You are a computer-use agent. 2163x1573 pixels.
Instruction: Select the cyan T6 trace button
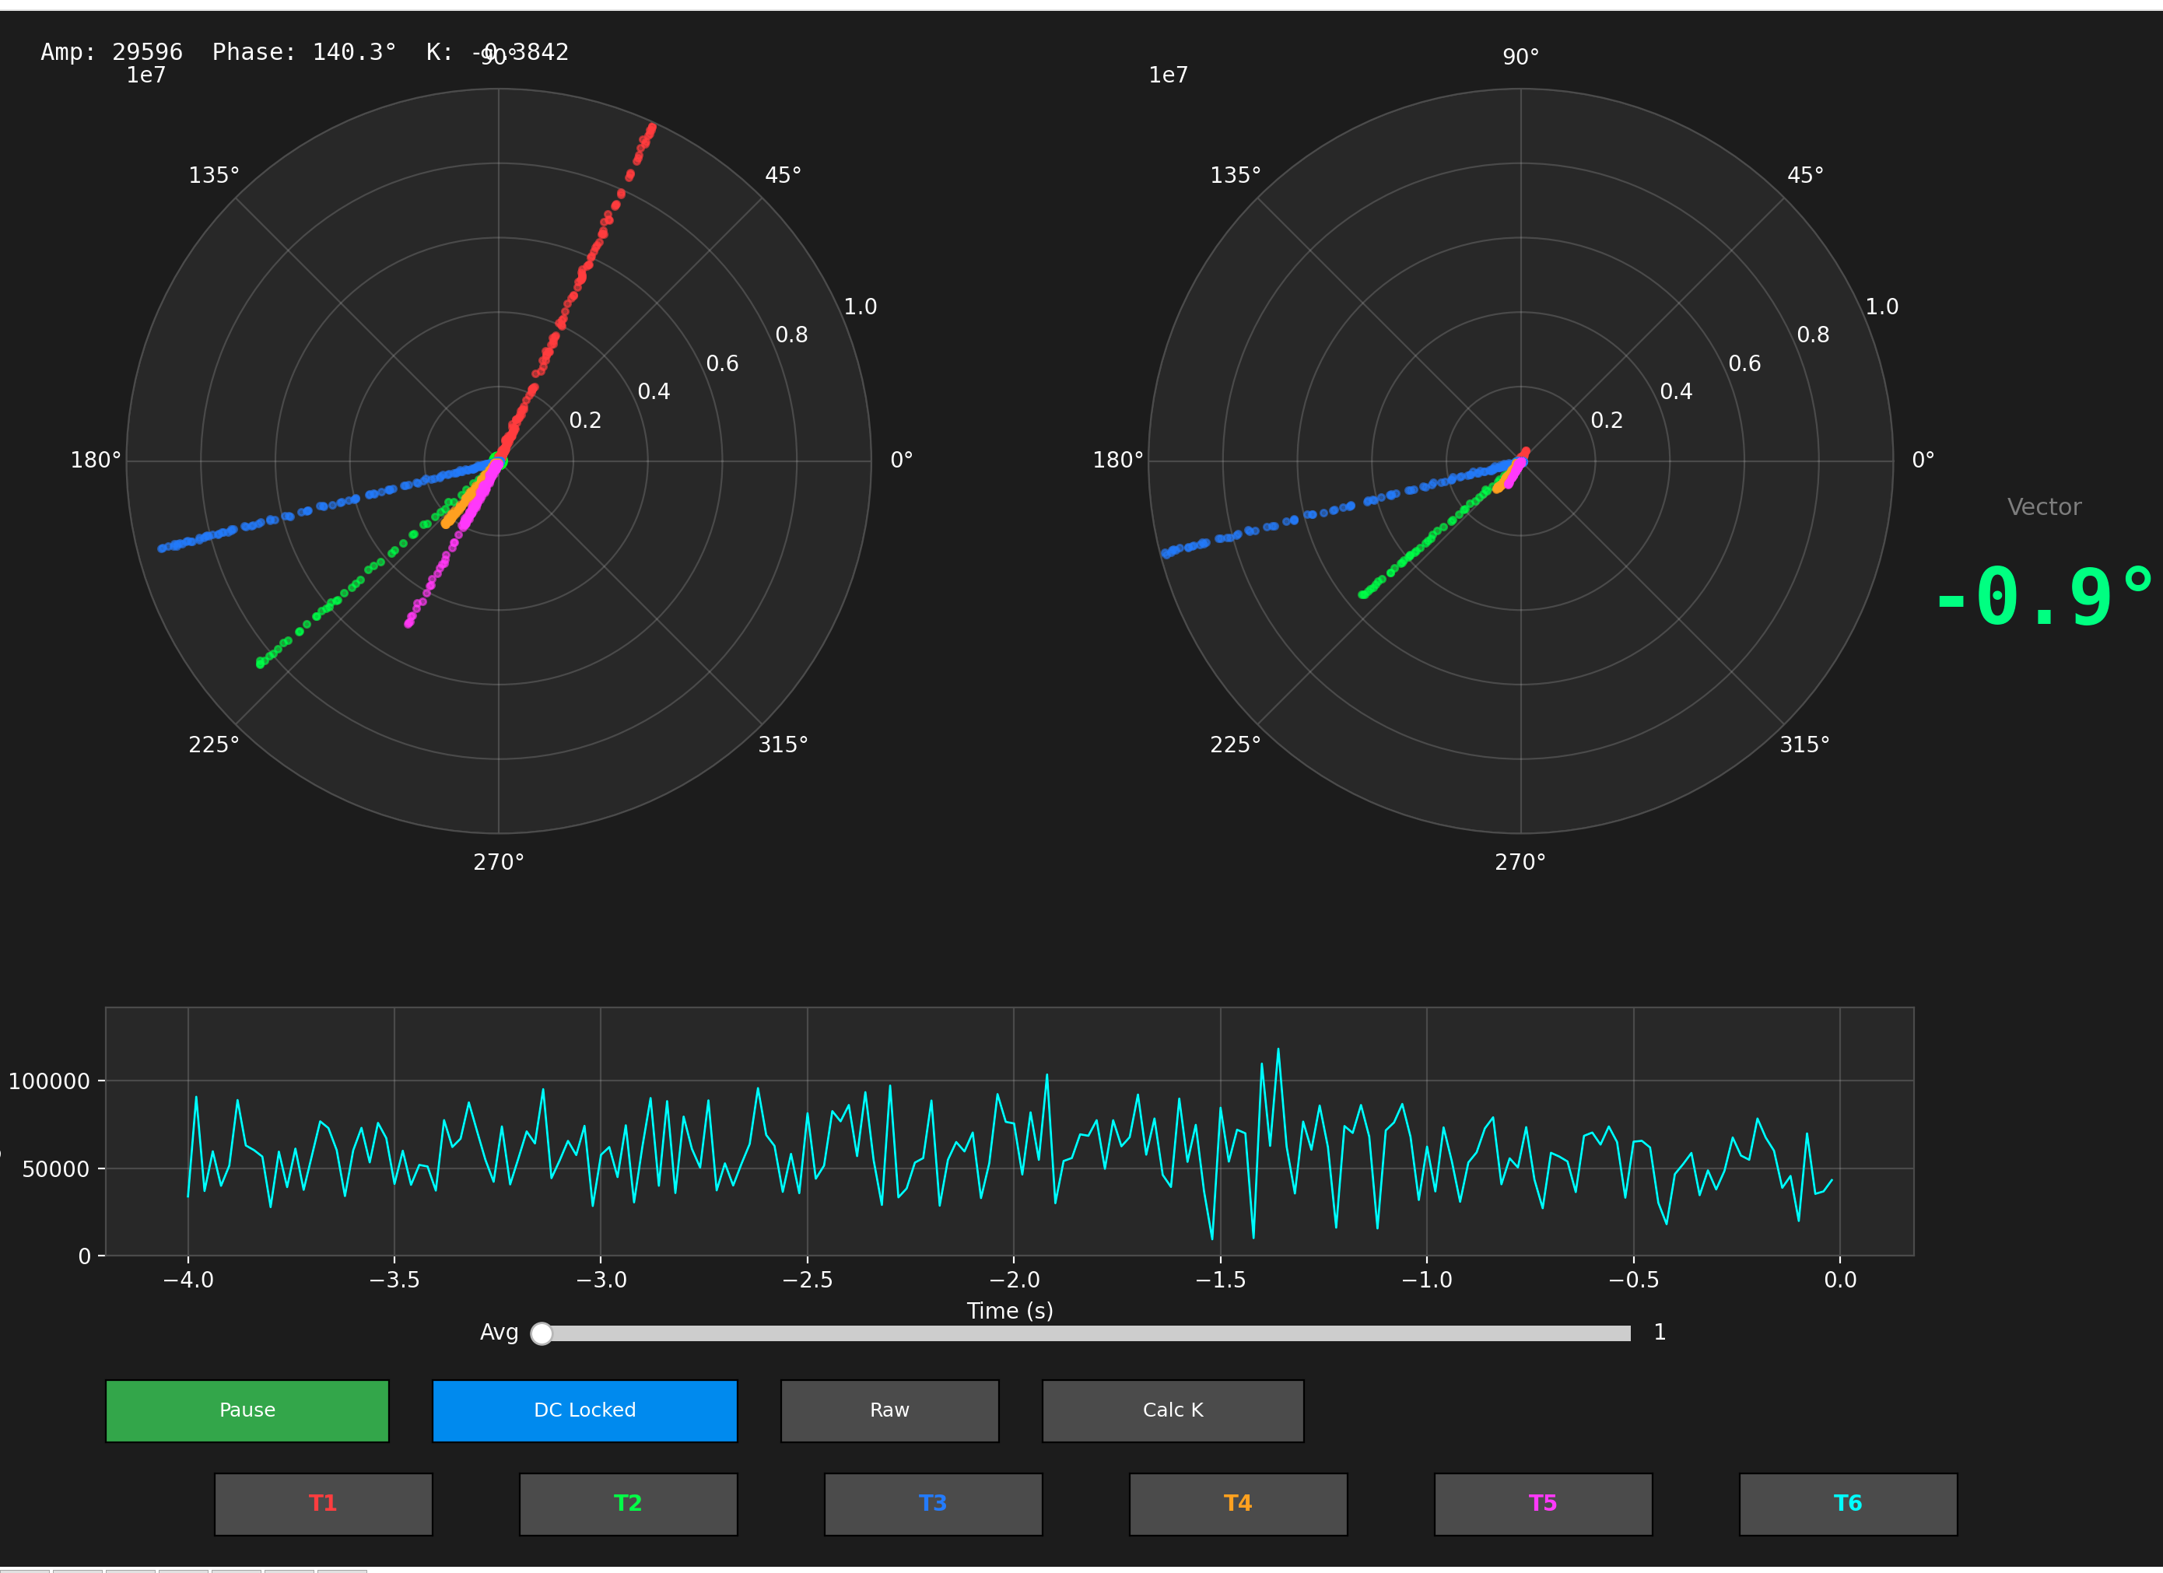[x=1847, y=1504]
